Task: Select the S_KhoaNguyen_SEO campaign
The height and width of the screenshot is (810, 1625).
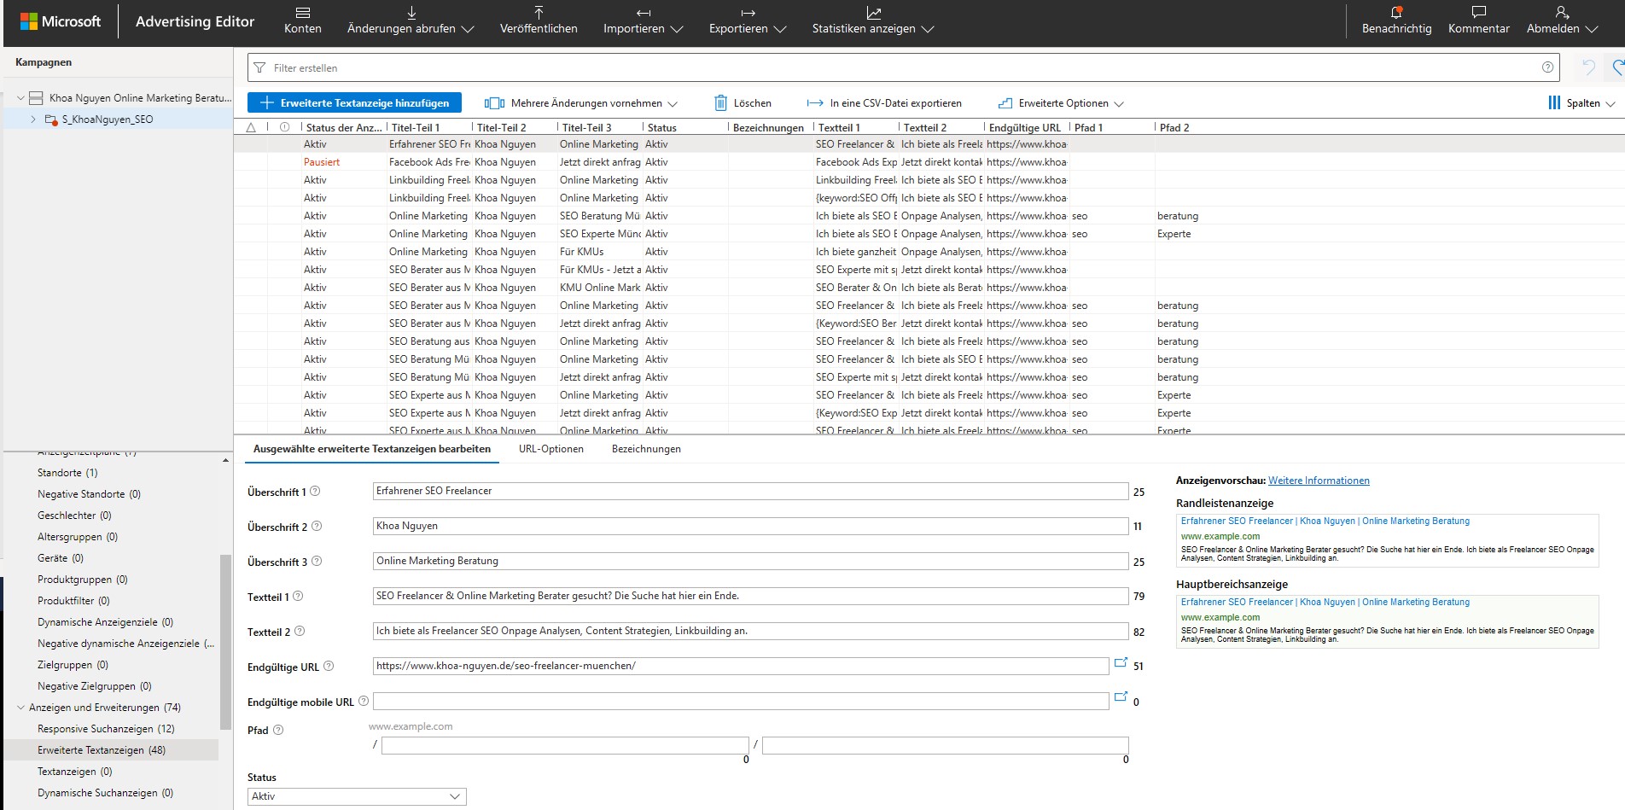Action: (x=108, y=119)
